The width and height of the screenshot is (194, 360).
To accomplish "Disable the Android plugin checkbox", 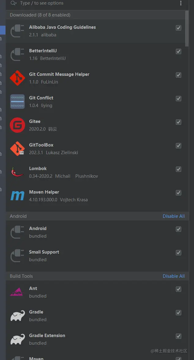I will click(178, 229).
